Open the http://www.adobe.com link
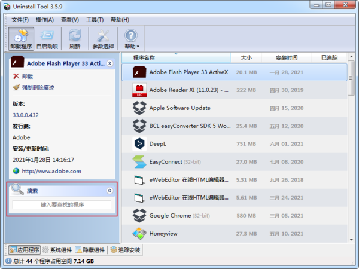Viewport: 359px width, 269px height. pos(51,170)
